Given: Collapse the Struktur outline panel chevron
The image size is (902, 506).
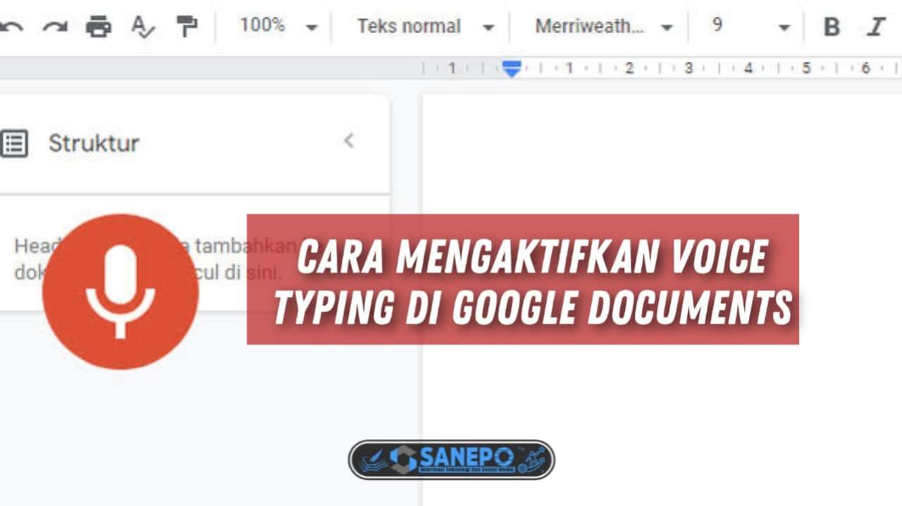Looking at the screenshot, I should [x=349, y=141].
